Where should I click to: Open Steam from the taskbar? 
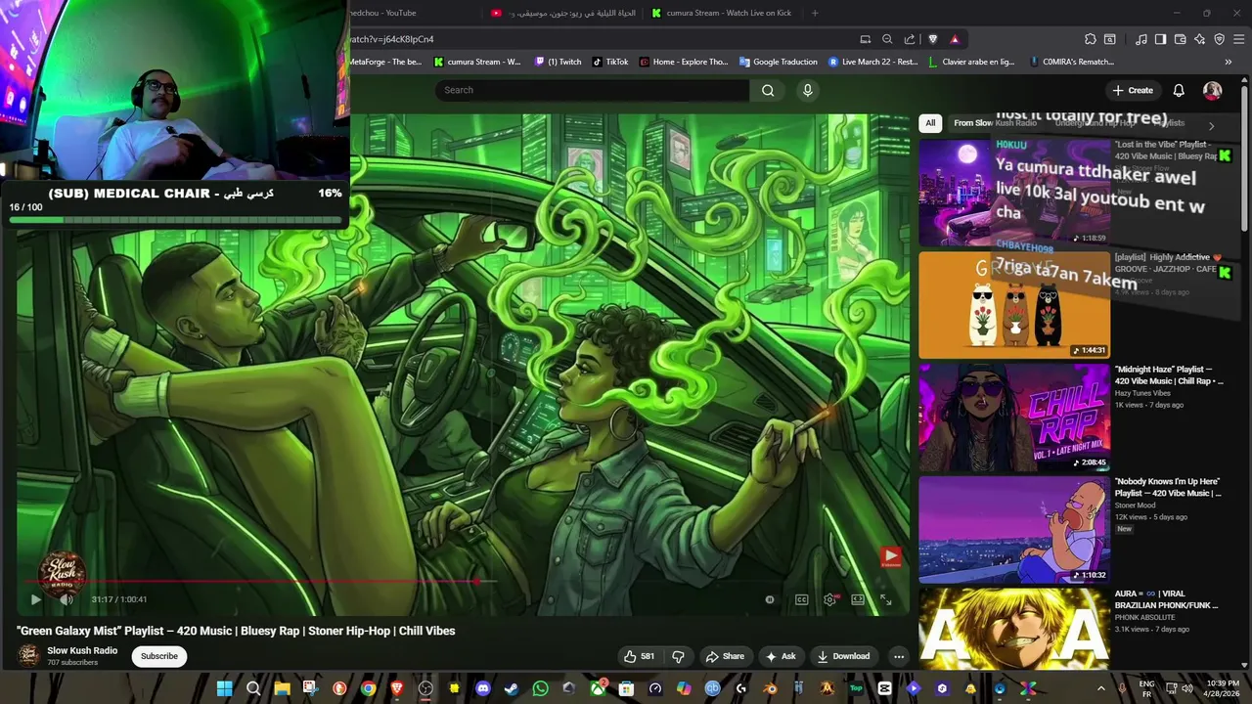coord(512,688)
